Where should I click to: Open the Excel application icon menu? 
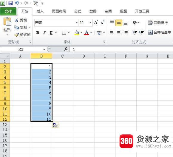pos(3,3)
